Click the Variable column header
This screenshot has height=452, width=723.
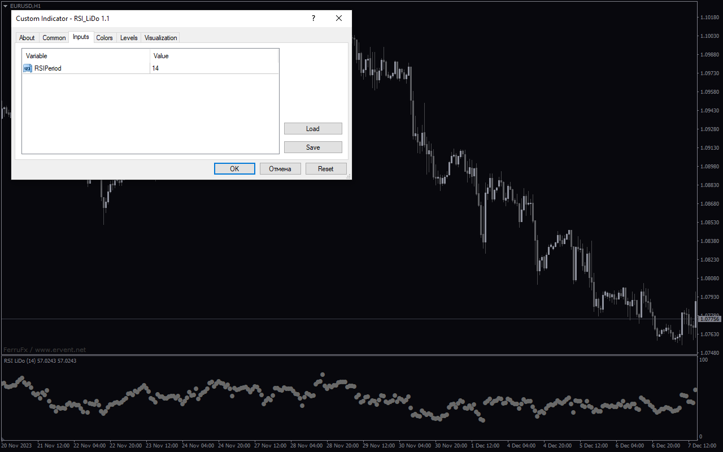tap(86, 56)
